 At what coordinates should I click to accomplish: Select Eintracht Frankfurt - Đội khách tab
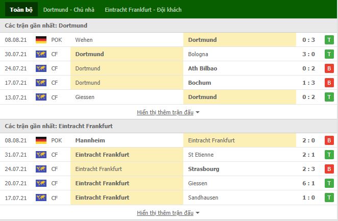point(143,10)
